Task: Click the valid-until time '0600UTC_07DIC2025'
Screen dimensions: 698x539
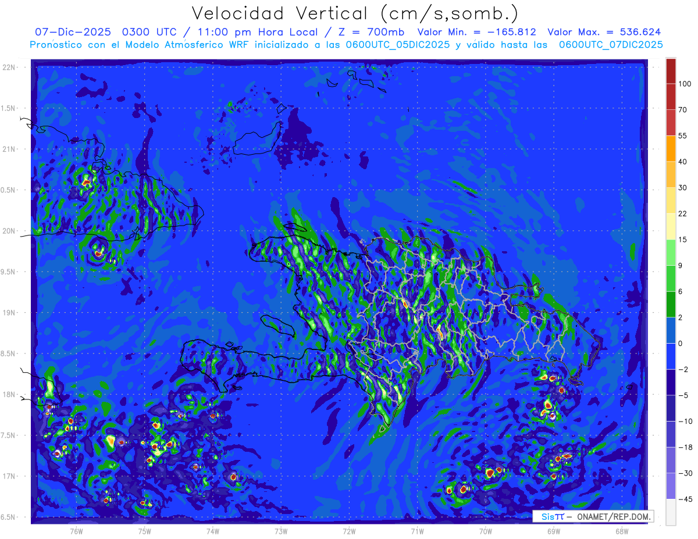Action: tap(611, 45)
